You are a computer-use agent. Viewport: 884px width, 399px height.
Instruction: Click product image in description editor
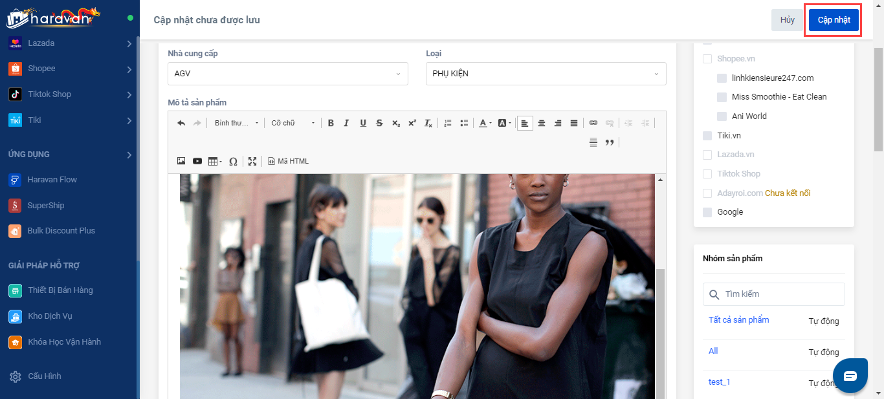(417, 286)
